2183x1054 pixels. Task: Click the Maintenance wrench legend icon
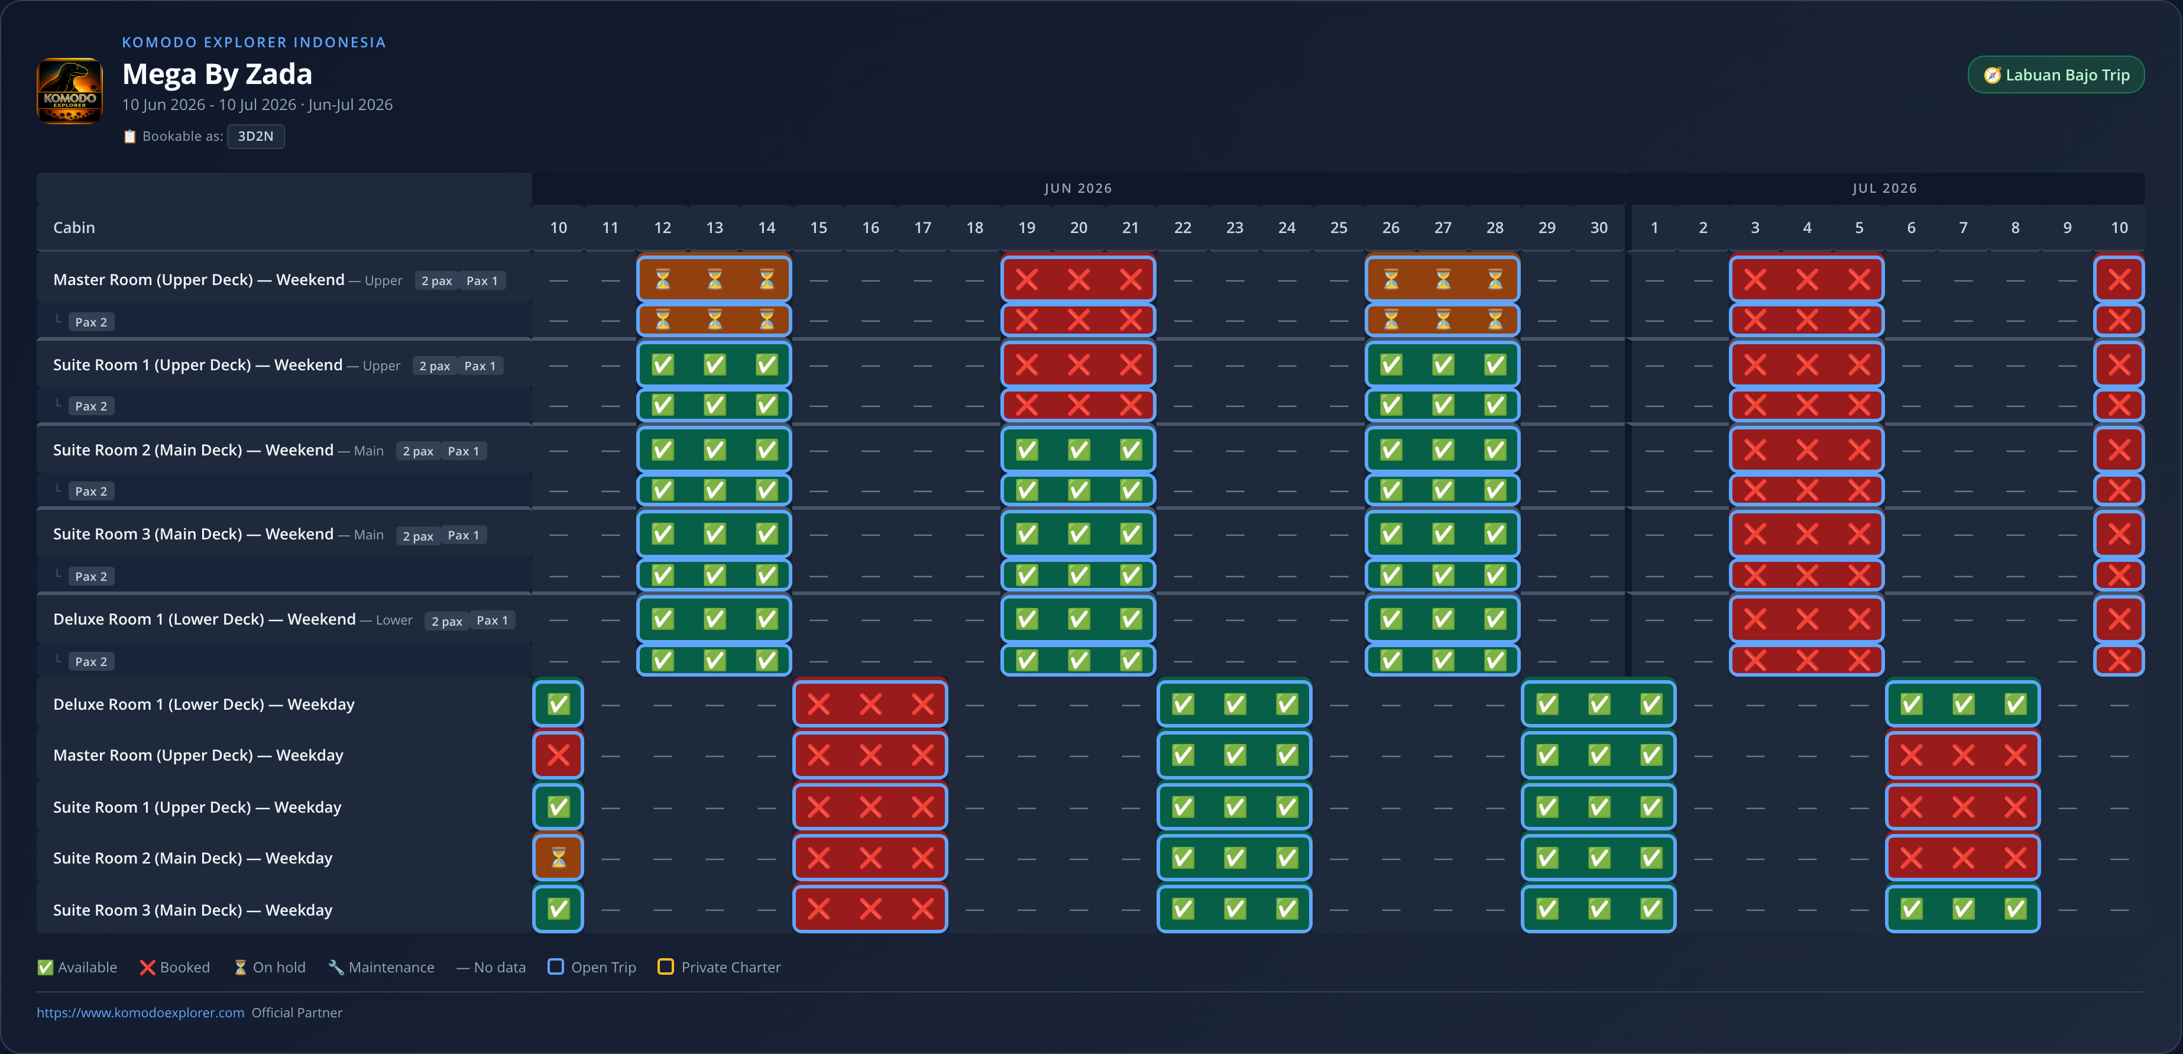point(336,968)
